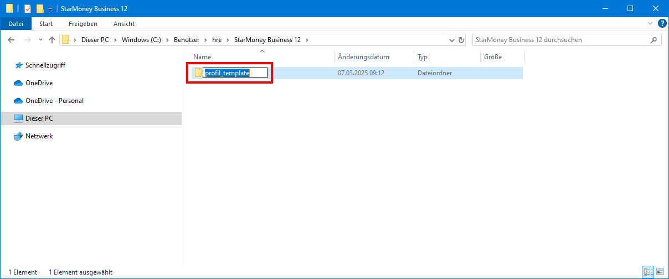The image size is (669, 279).
Task: Click the Dieser PC monitor icon
Action: click(x=18, y=118)
